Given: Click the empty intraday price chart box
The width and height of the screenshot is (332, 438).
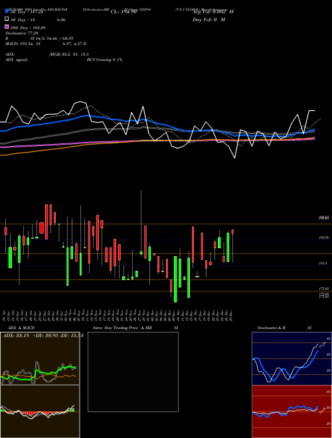Looking at the screenshot, I should click(x=133, y=372).
